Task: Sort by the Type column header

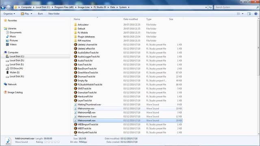Action: click(x=149, y=19)
